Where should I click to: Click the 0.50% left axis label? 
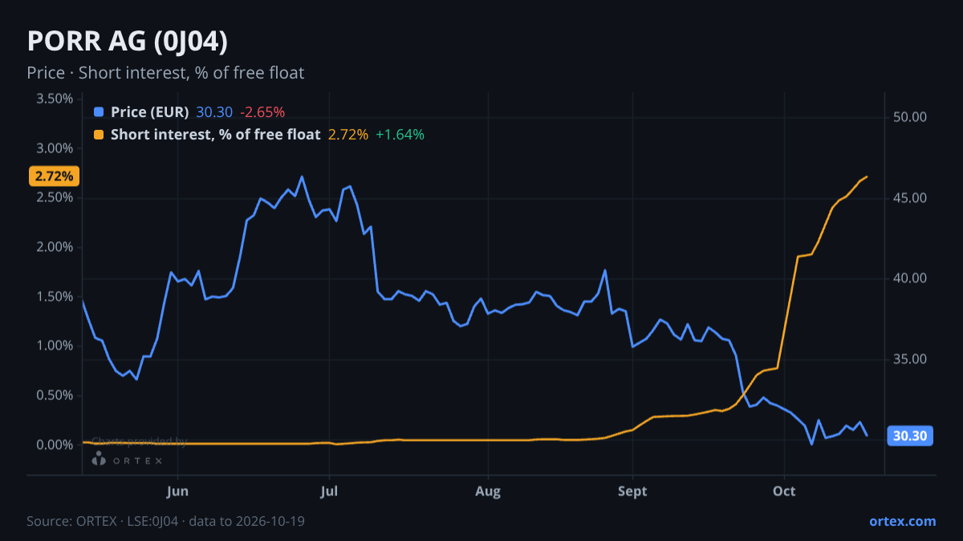[55, 395]
